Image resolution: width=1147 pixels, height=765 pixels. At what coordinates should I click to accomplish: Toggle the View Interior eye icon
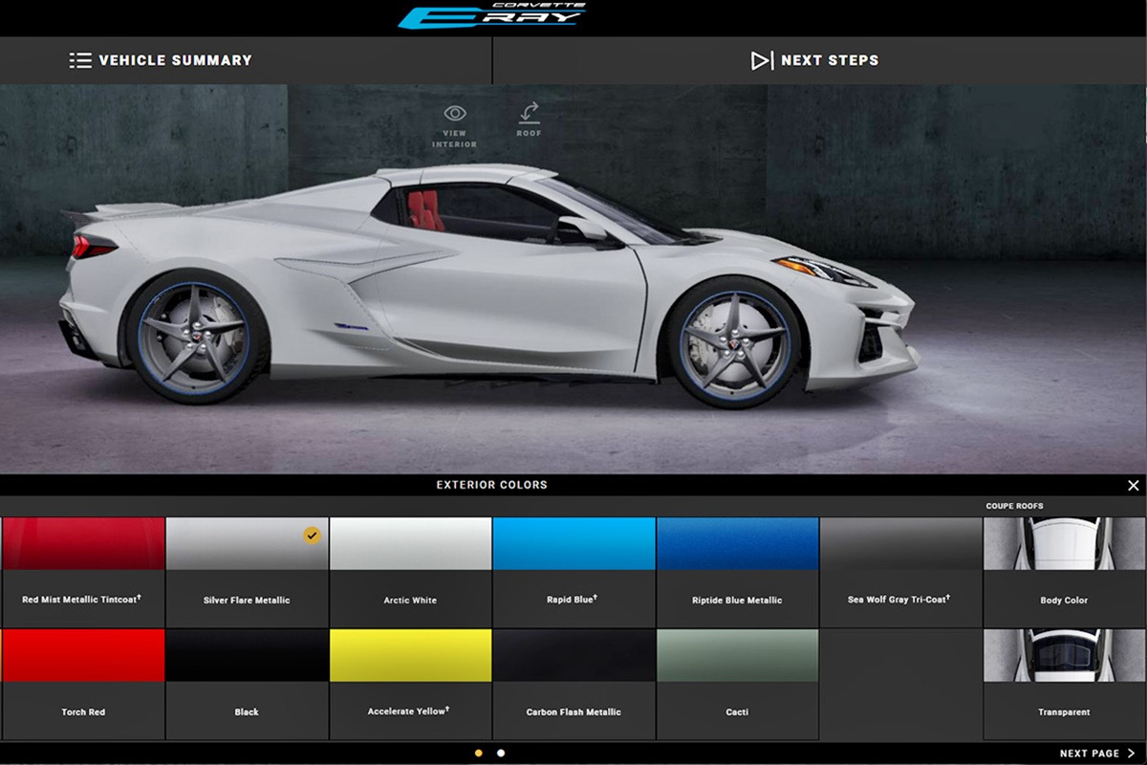[x=454, y=114]
